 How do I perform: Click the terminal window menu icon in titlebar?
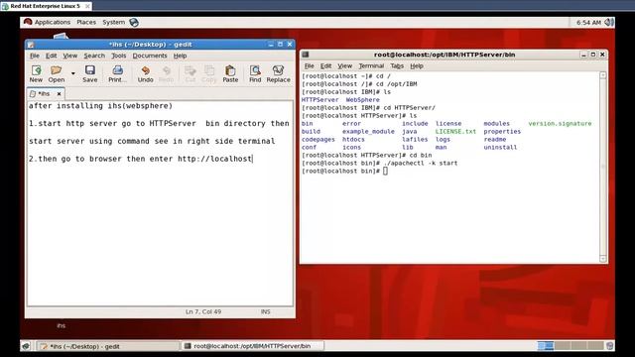pos(306,55)
